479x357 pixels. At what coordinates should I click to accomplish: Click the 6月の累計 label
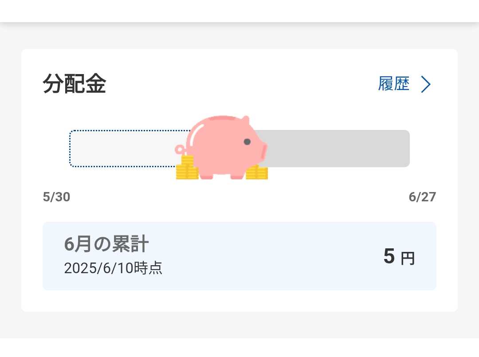106,244
